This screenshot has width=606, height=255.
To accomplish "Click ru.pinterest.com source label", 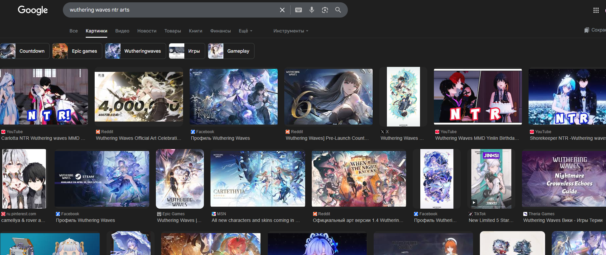I will pyautogui.click(x=21, y=214).
